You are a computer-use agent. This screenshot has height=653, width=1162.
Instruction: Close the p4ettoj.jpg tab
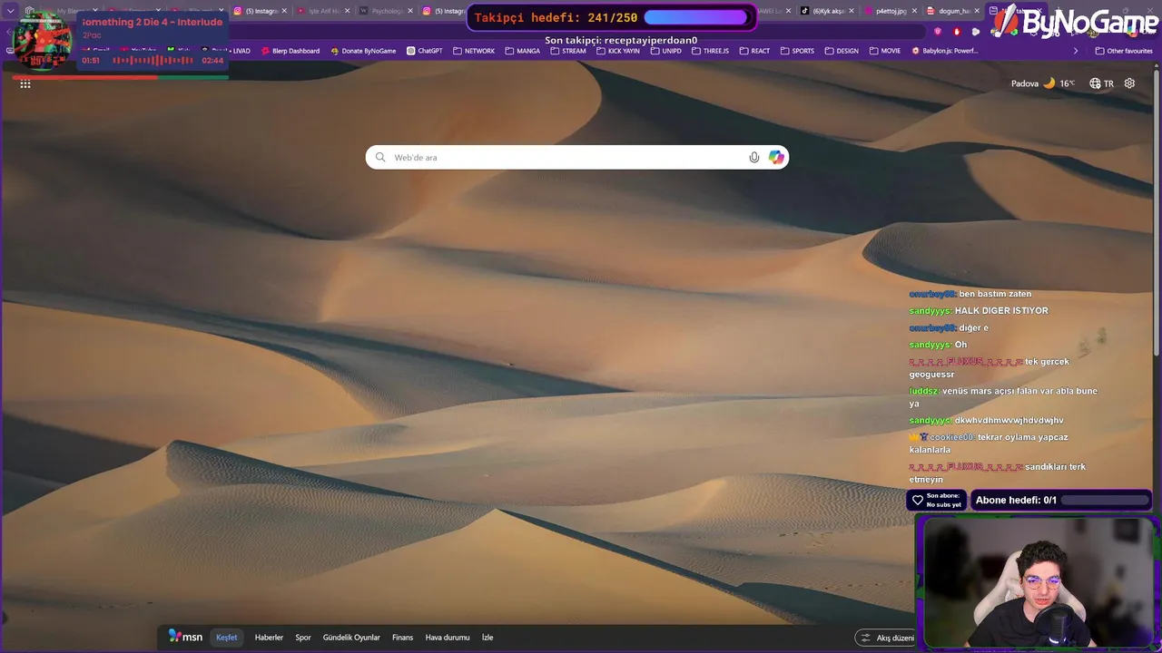912,11
